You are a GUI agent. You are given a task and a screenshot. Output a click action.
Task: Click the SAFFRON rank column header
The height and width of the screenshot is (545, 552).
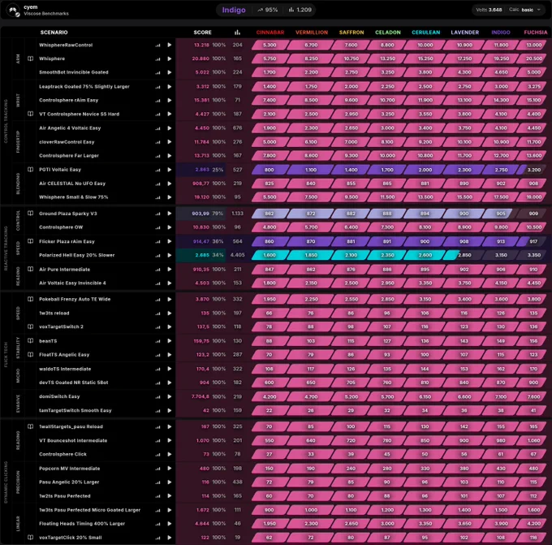click(x=351, y=32)
